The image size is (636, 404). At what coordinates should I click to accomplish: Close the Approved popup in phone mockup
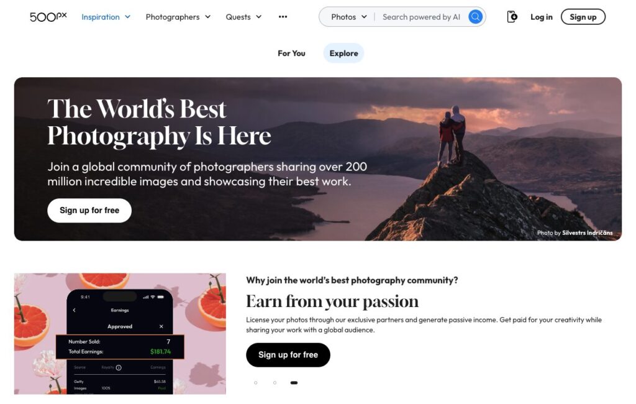click(161, 326)
